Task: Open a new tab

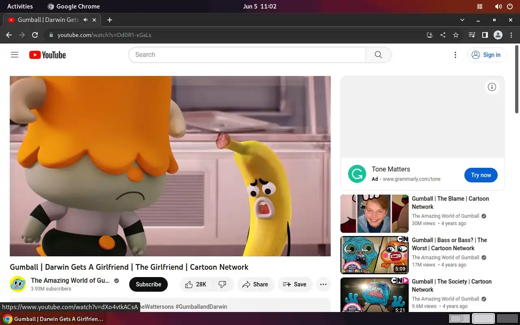Action: (109, 20)
